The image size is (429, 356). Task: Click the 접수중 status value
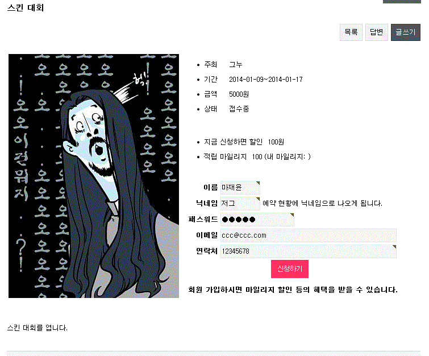click(239, 109)
